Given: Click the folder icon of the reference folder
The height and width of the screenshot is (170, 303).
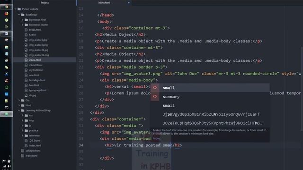Looking at the screenshot, I should tap(27, 136).
